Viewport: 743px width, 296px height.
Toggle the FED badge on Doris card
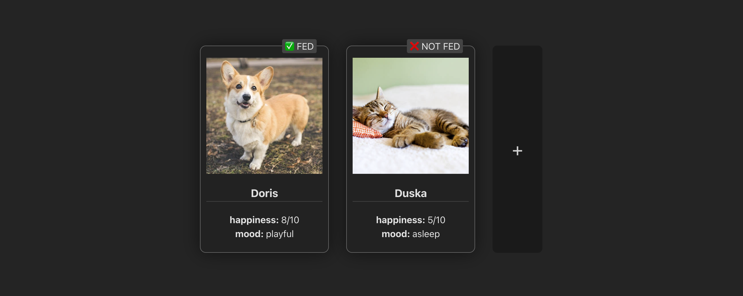[299, 46]
